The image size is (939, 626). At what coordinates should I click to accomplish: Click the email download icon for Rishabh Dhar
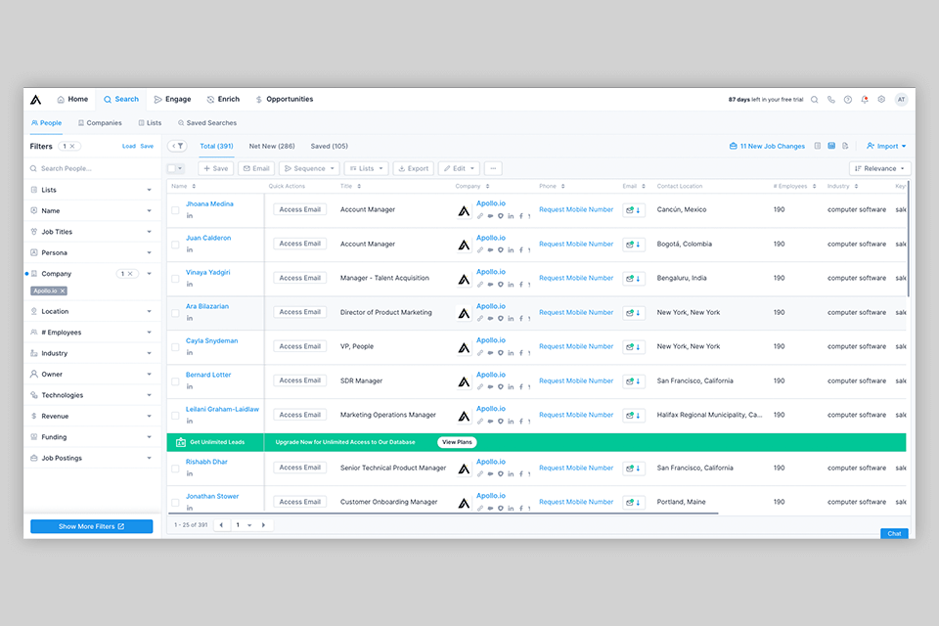click(x=634, y=469)
